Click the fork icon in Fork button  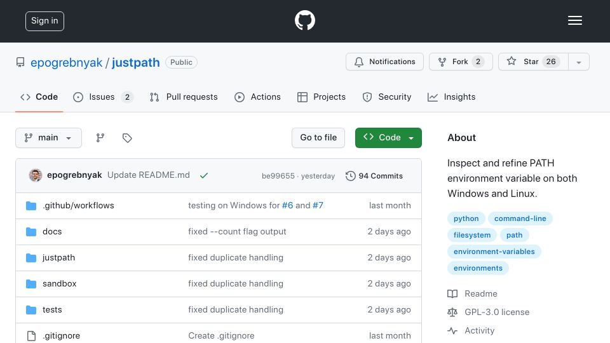pos(442,62)
